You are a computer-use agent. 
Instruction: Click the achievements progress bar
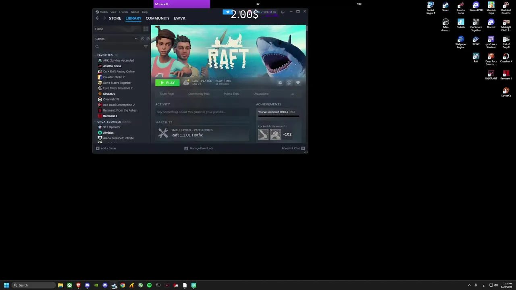(x=279, y=116)
